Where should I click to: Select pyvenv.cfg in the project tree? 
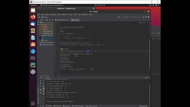tap(48, 34)
